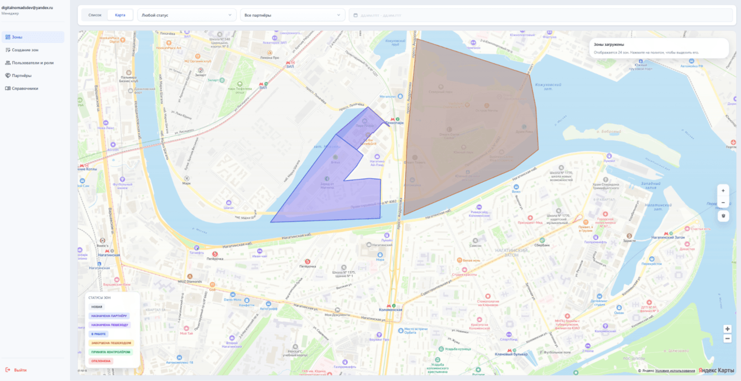
Task: Open the Условия использования link
Action: tap(675, 371)
